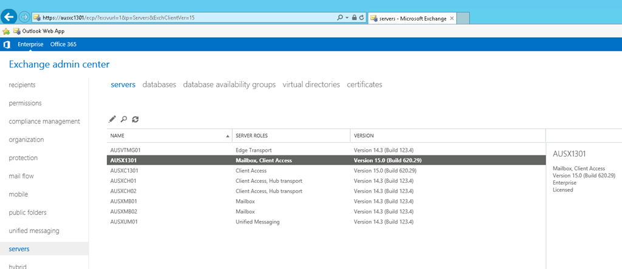The height and width of the screenshot is (269, 622).
Task: Select the AUSXMB02 server row
Action: 326,212
